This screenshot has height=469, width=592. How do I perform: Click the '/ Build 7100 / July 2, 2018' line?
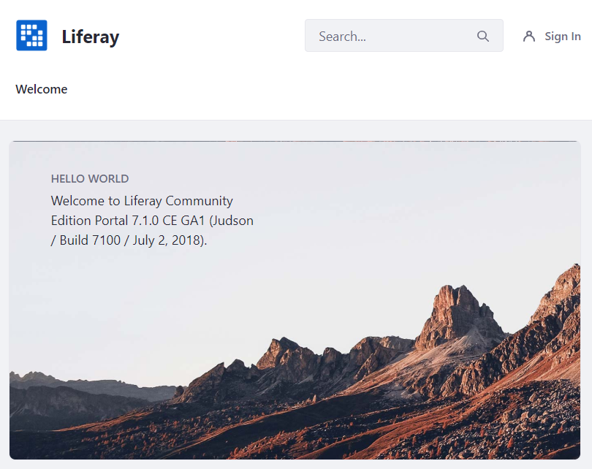click(x=129, y=240)
